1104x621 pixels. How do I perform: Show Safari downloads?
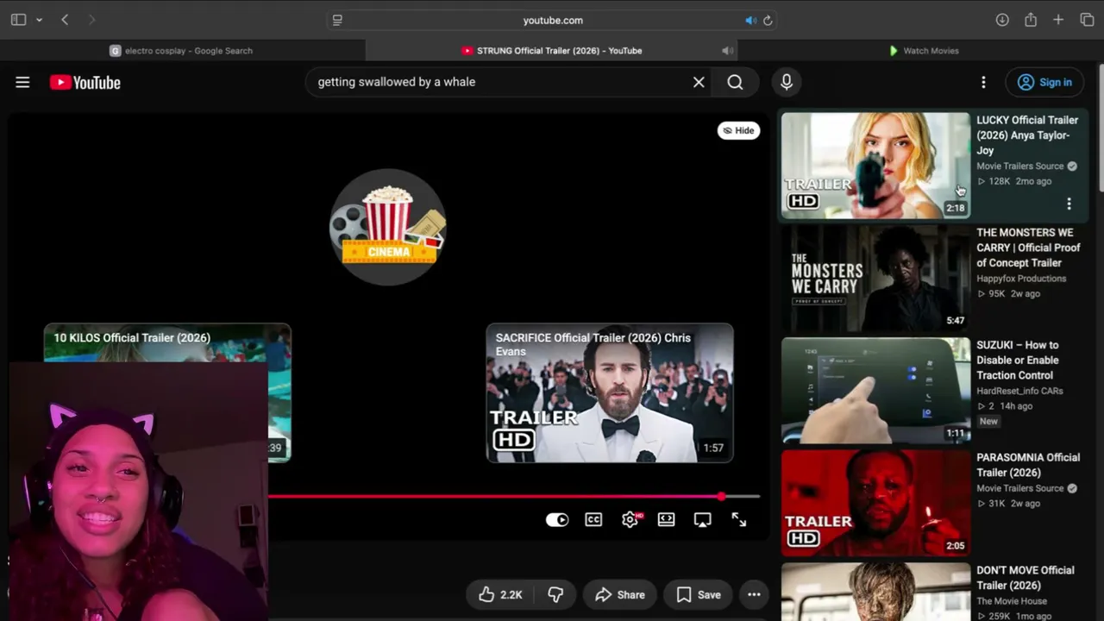[1002, 20]
